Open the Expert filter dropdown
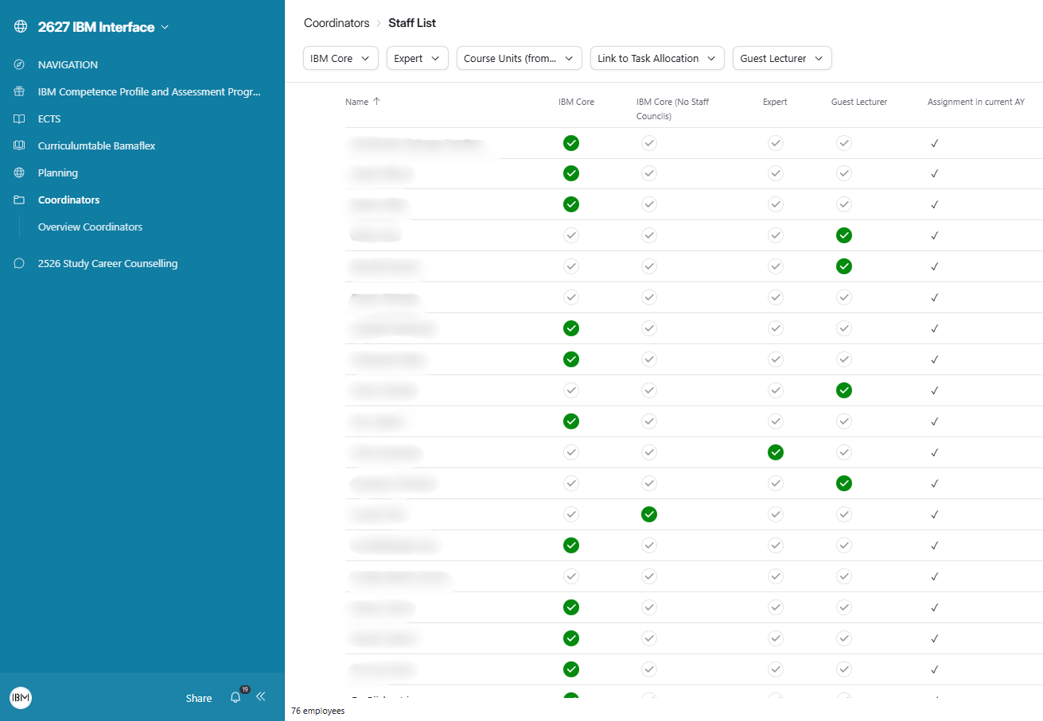Viewport: 1043px width, 721px height. [417, 58]
